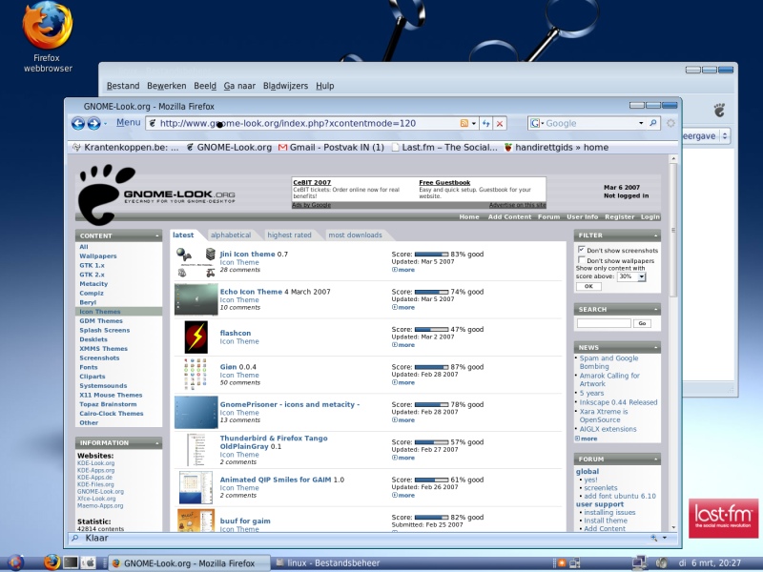Switch to linux - Bestandsbeheer taskbar window

[328, 563]
